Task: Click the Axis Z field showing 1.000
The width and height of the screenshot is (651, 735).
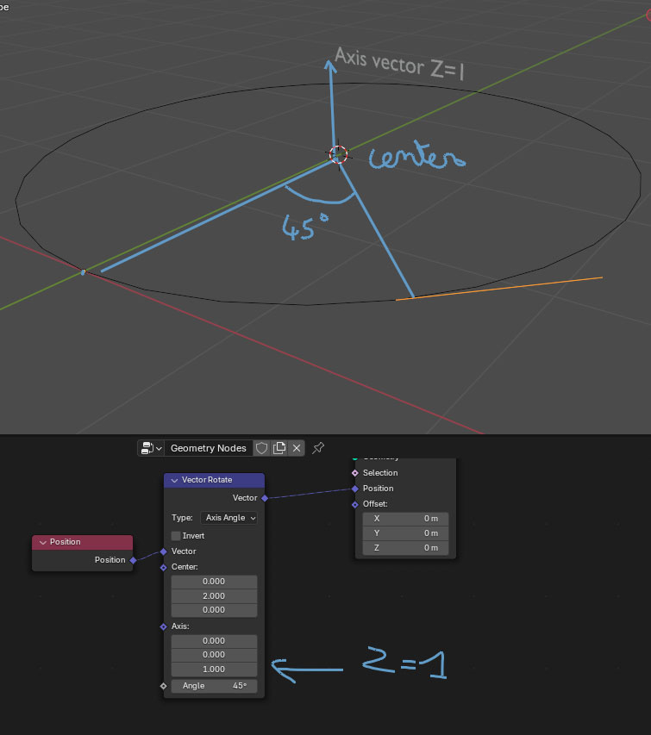Action: 214,669
